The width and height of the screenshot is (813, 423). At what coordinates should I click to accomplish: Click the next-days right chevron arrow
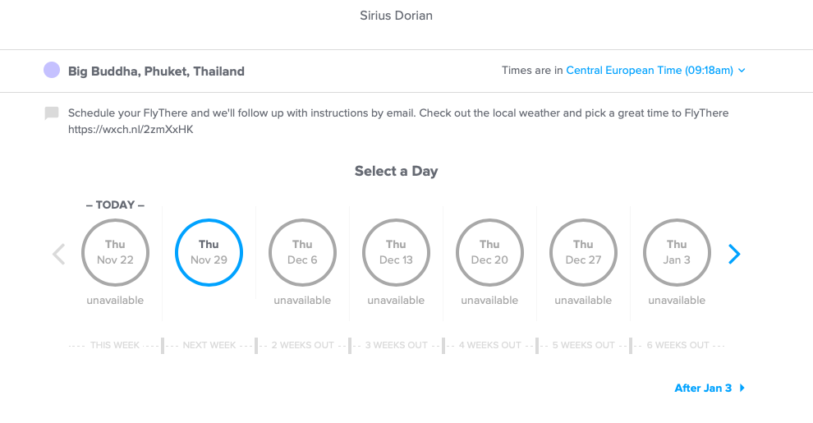[734, 254]
